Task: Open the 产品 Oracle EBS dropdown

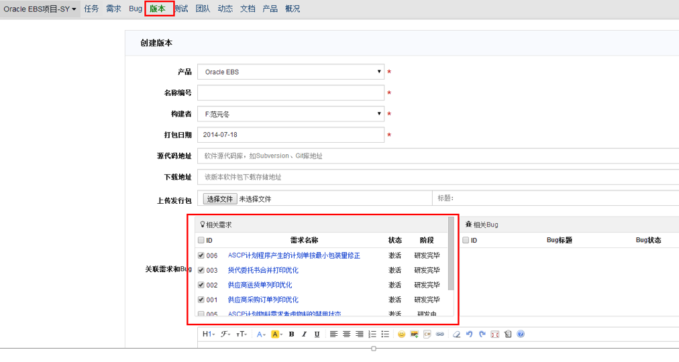Action: tap(291, 72)
